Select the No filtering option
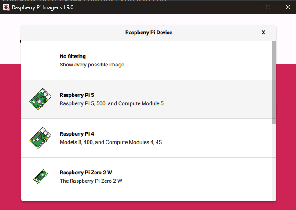The image size is (296, 210). (x=146, y=60)
